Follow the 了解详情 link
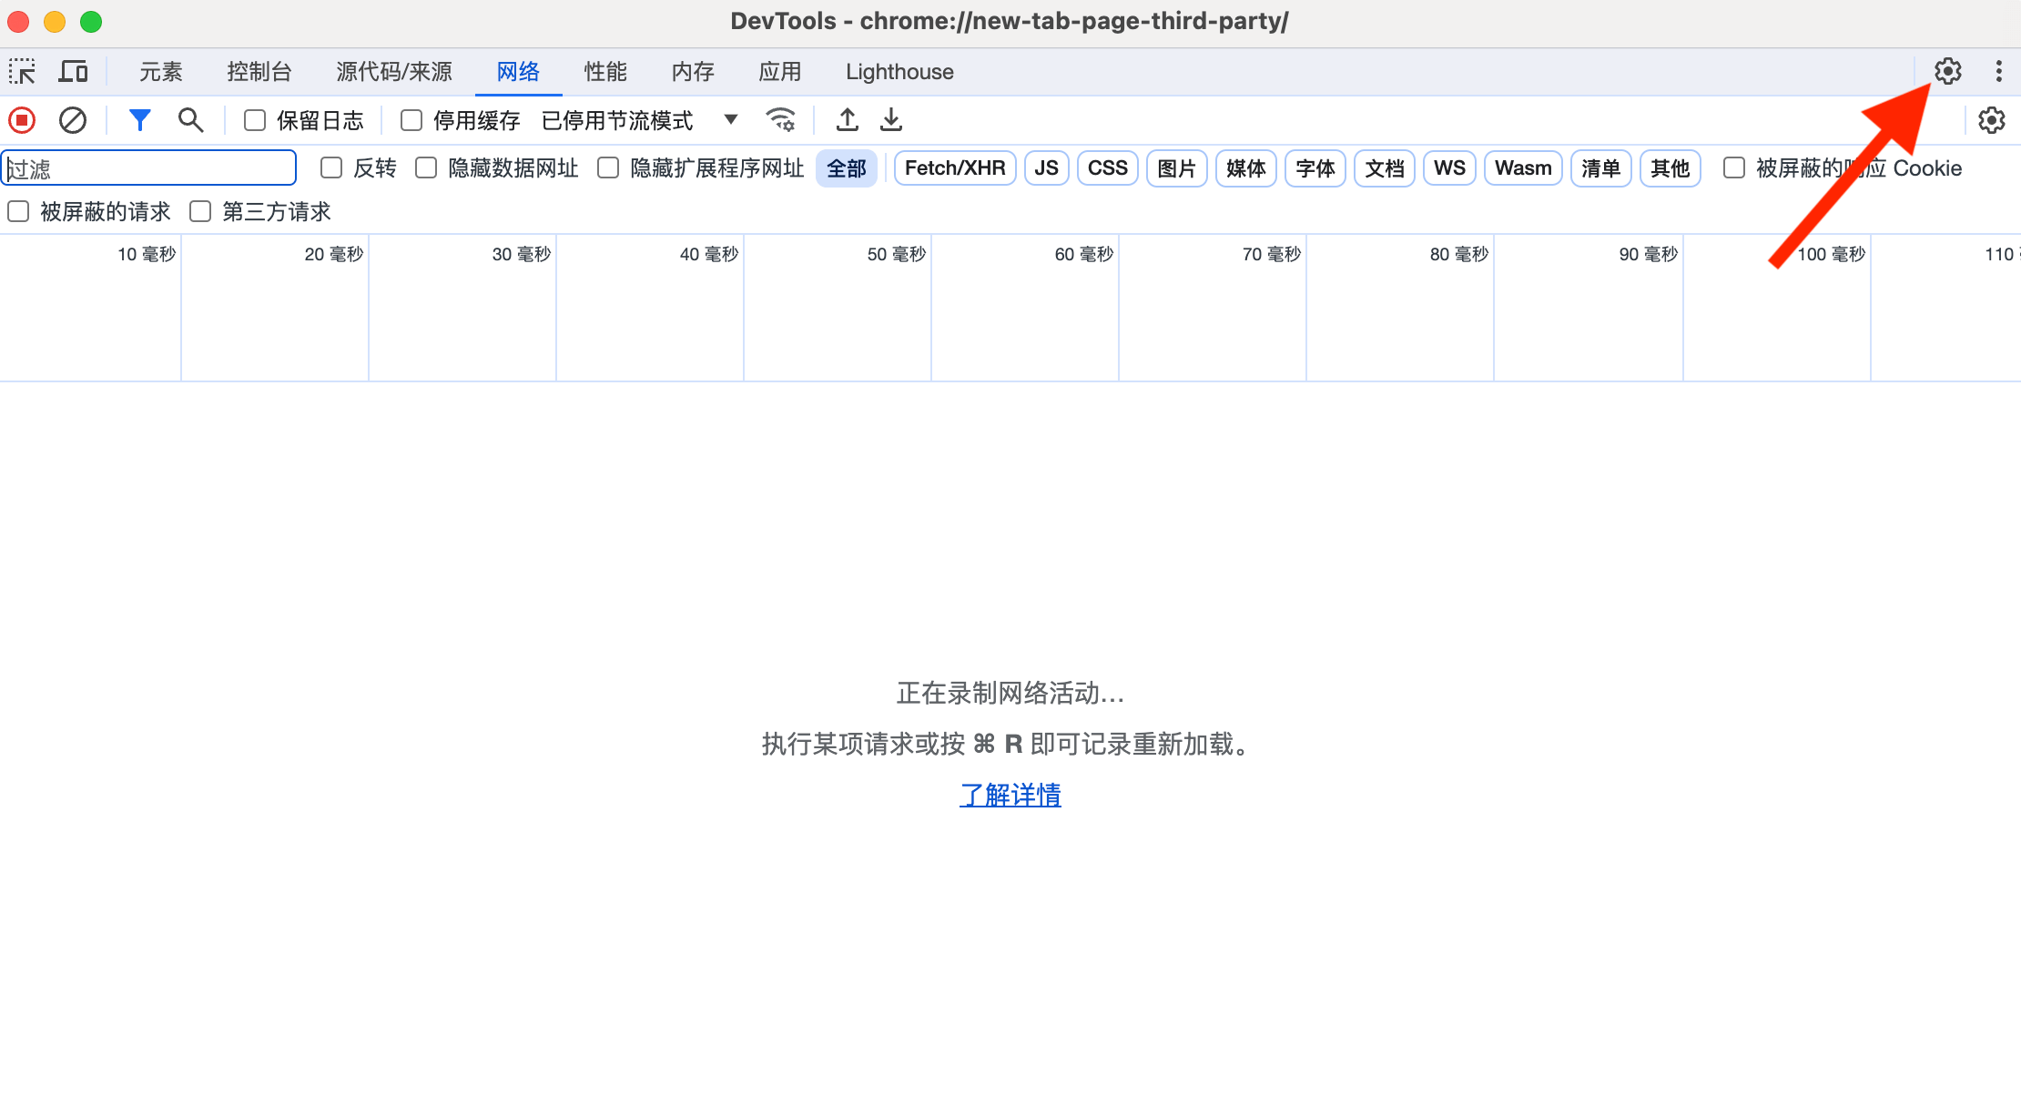 pos(1010,795)
